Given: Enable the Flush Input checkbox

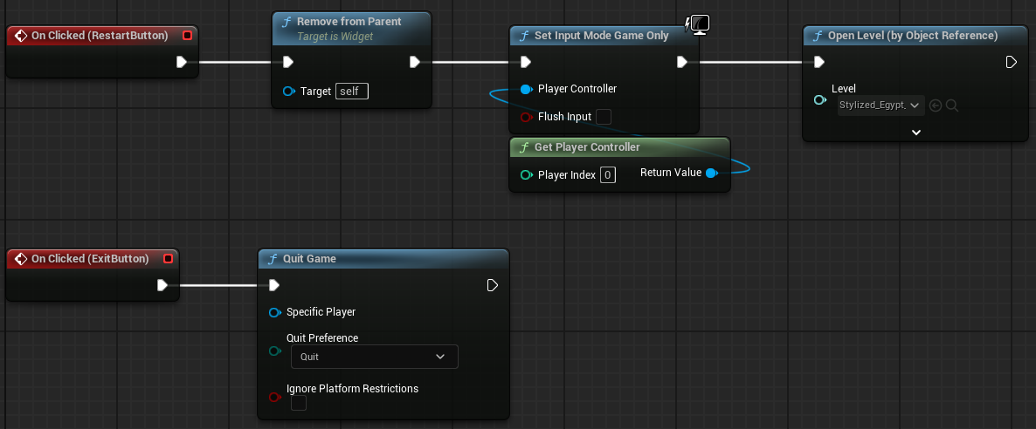Looking at the screenshot, I should pyautogui.click(x=604, y=117).
